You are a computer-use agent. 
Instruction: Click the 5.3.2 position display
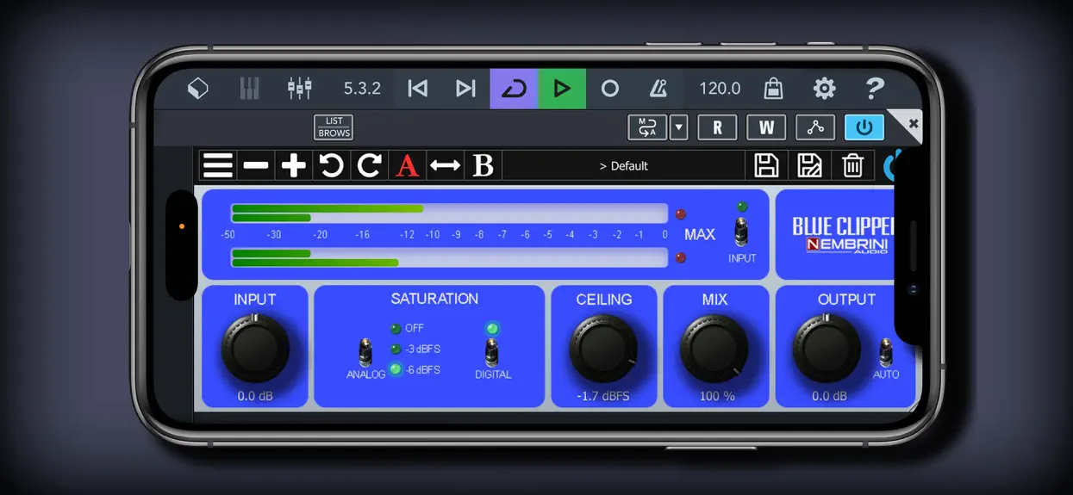(x=362, y=89)
